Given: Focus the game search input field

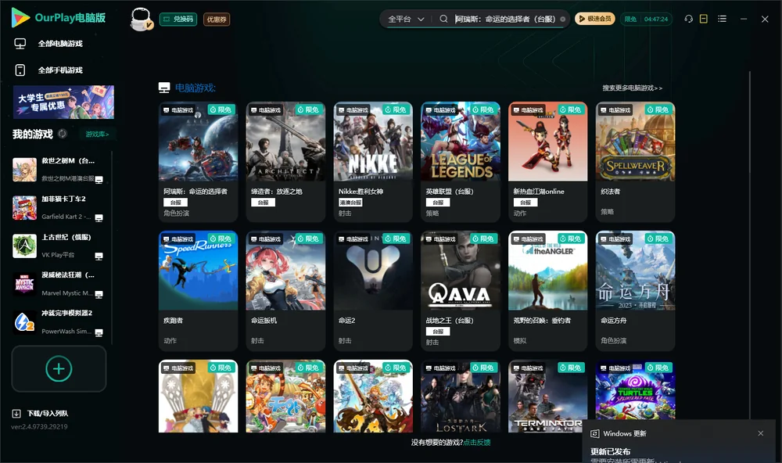Looking at the screenshot, I should 504,19.
